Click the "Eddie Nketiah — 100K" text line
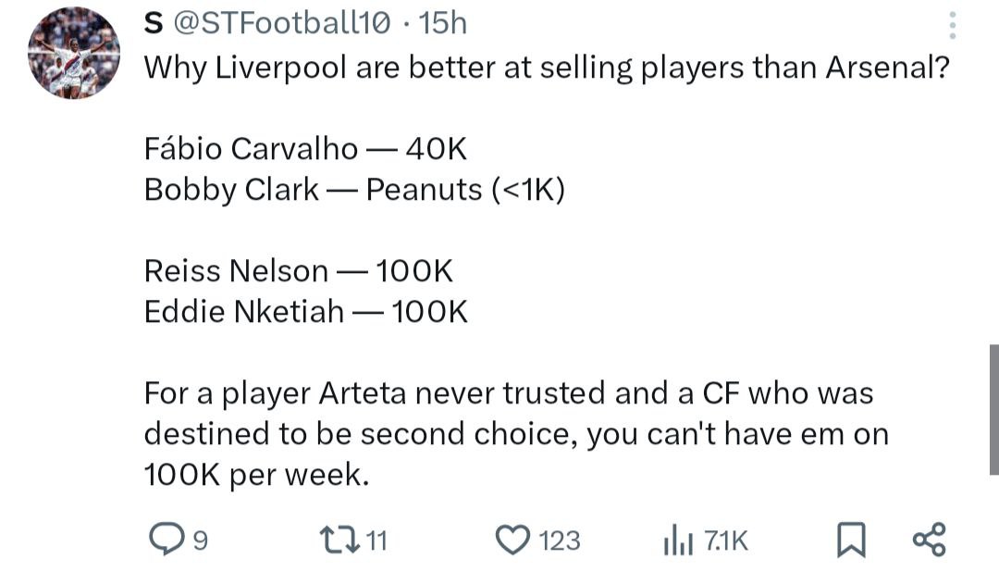The width and height of the screenshot is (999, 572). [x=305, y=312]
